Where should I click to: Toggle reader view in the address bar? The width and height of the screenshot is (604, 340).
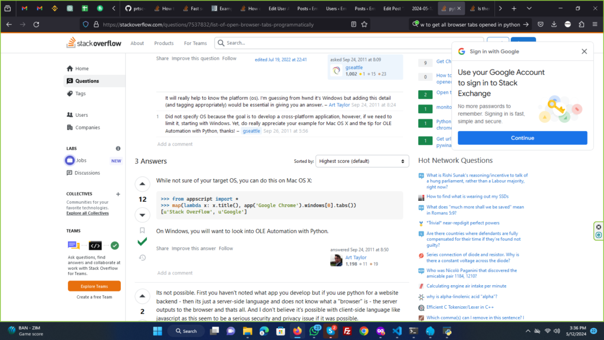353,24
